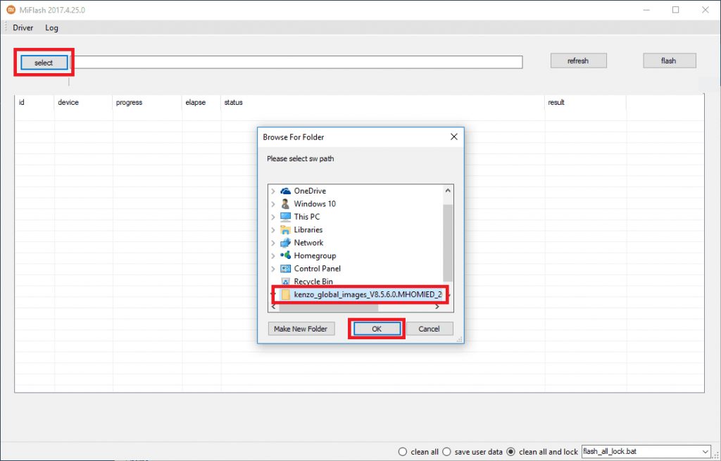Enable the clean all option
Image resolution: width=721 pixels, height=461 pixels.
coord(403,452)
